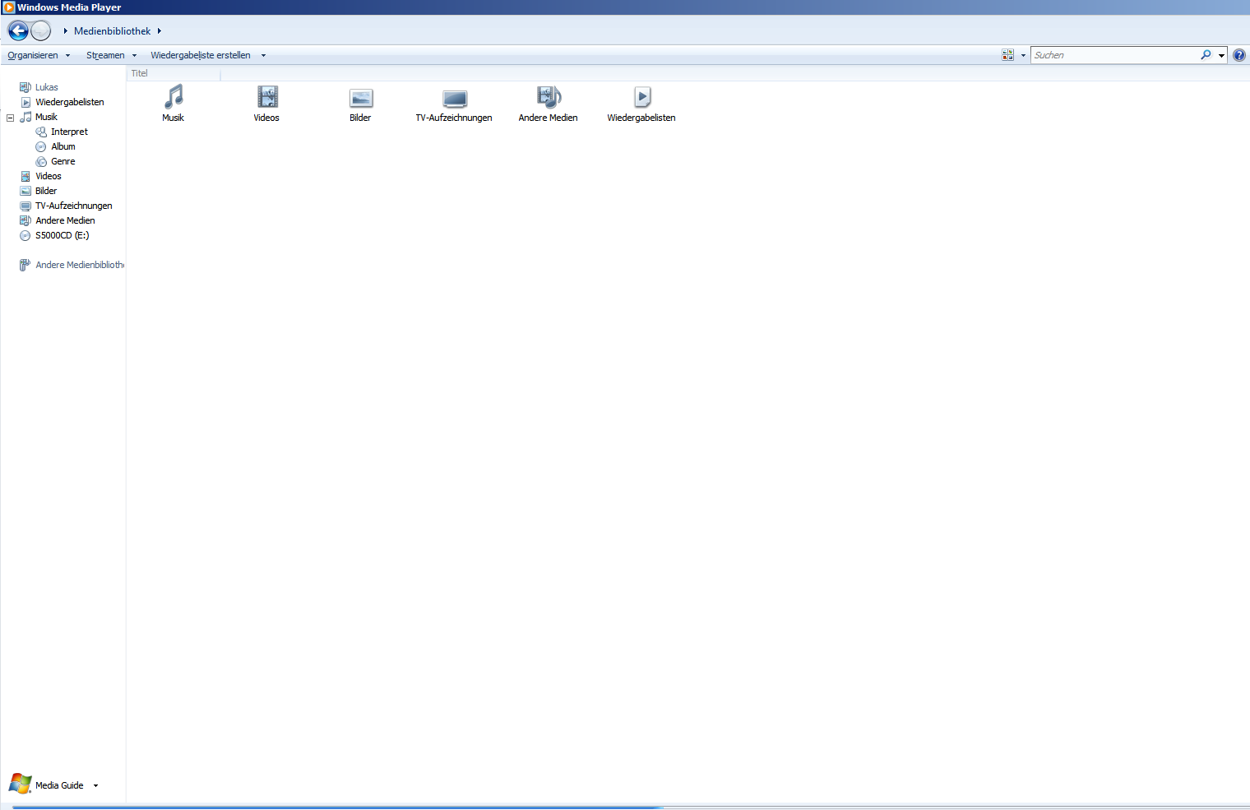
Task: Open the Help question mark icon
Action: point(1239,55)
